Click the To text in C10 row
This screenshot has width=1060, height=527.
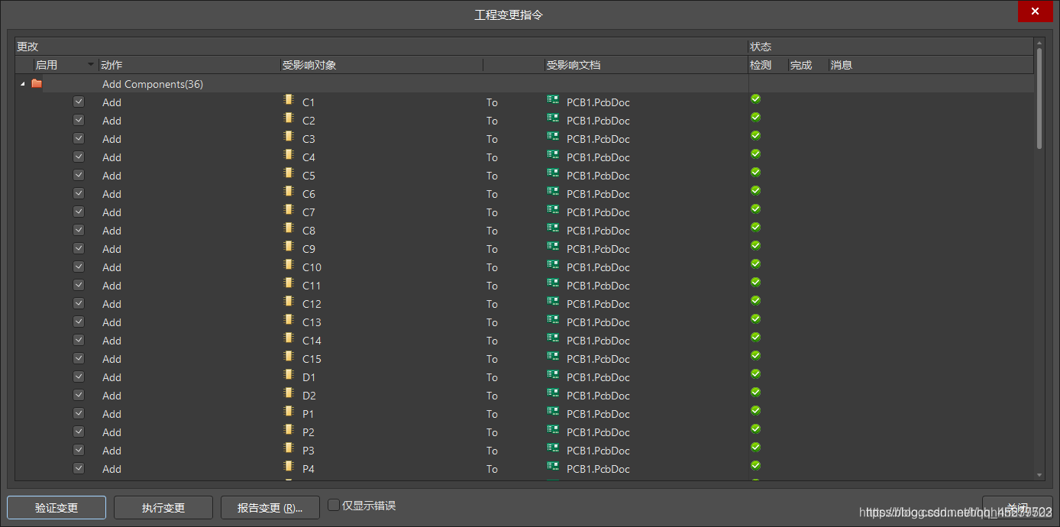[492, 267]
